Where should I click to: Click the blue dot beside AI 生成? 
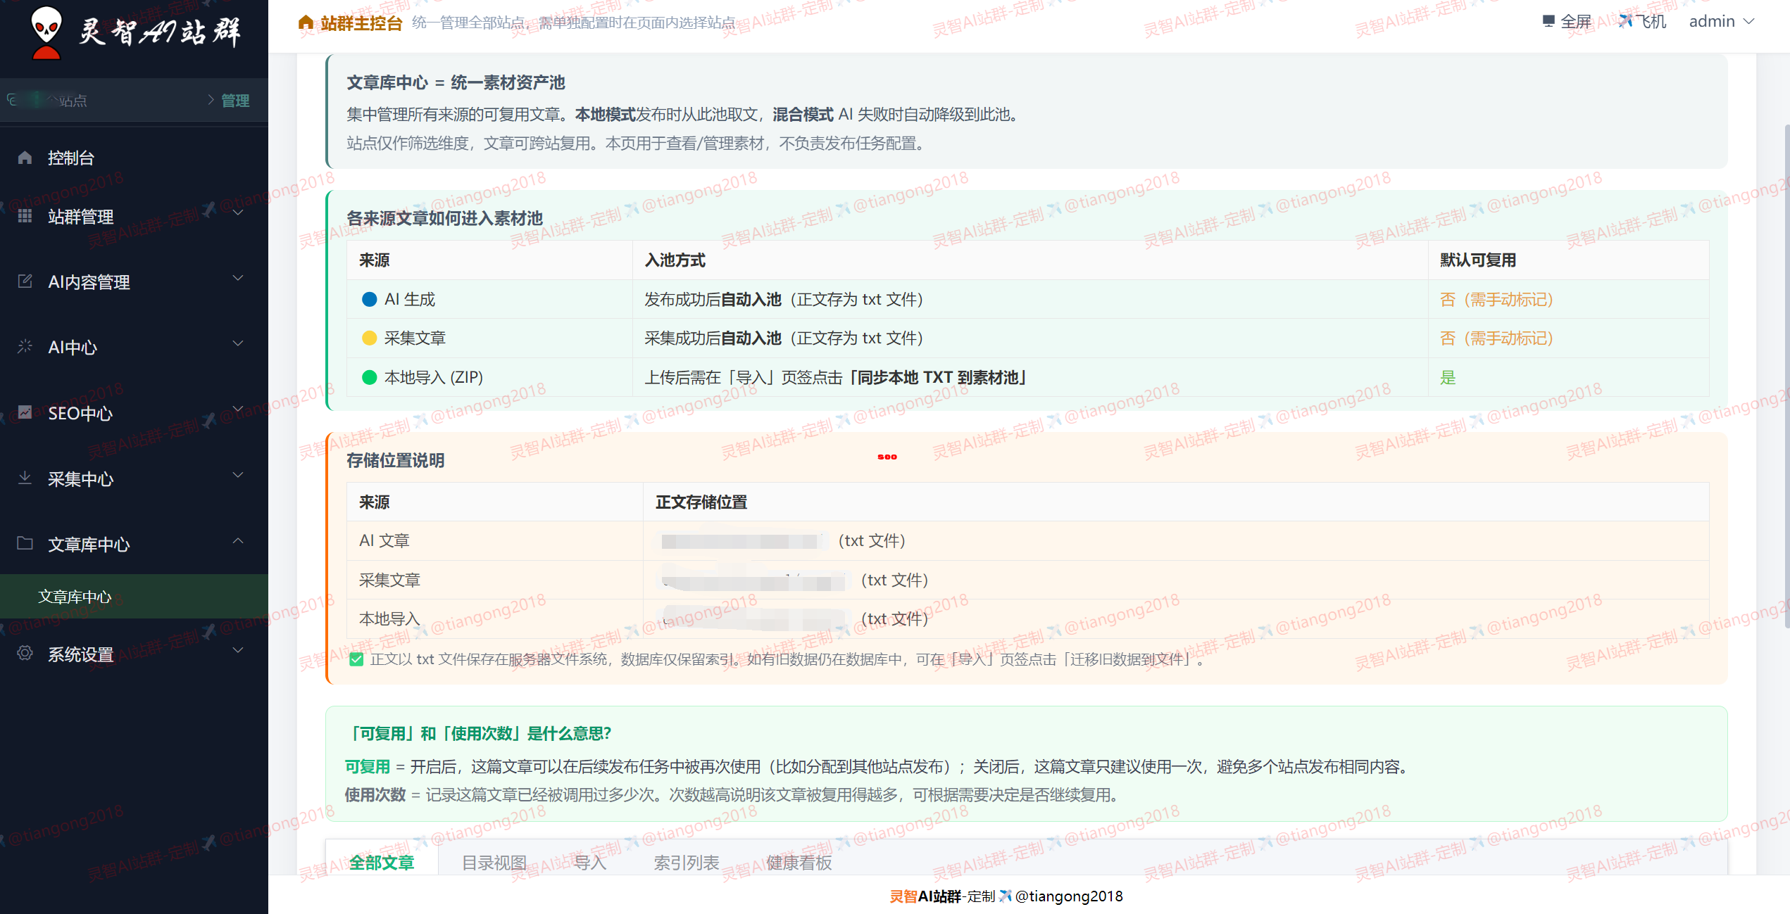[369, 300]
